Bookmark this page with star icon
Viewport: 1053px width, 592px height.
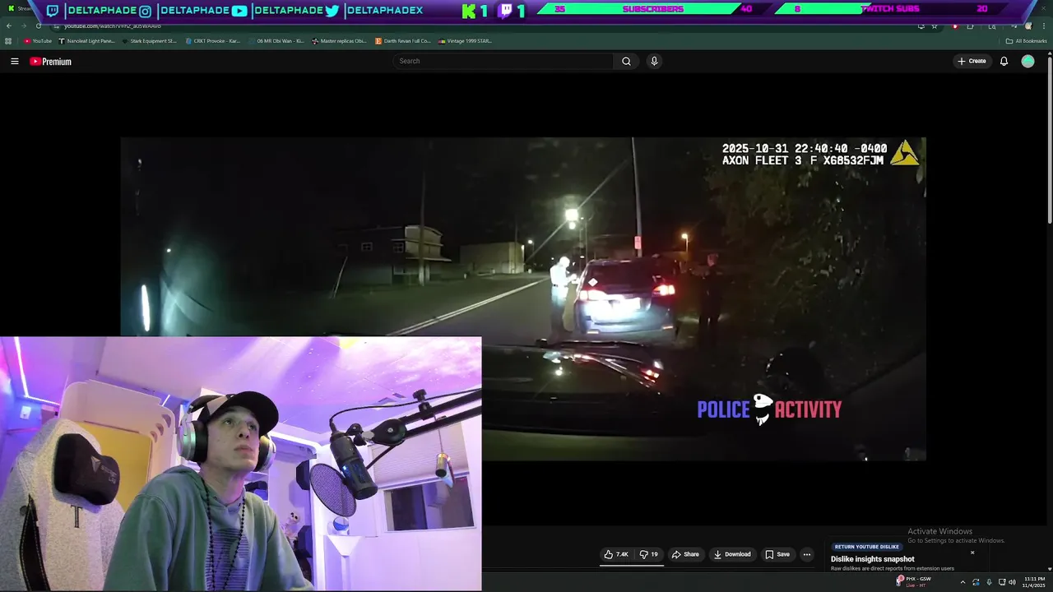coord(935,26)
